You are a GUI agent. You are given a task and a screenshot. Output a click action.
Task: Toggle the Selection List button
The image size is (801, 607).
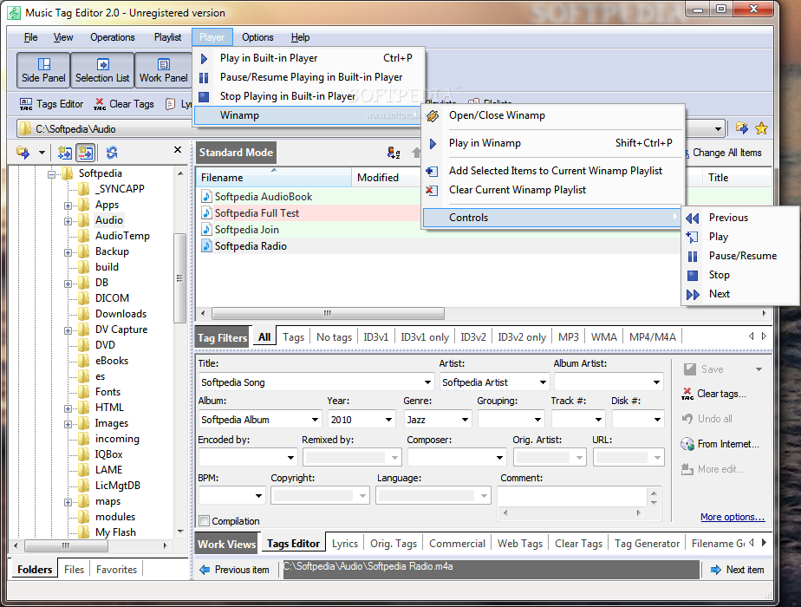(x=102, y=70)
